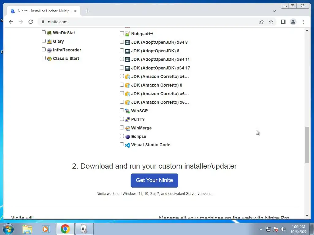314x235 pixels.
Task: Click the PuTTY icon
Action: (x=127, y=120)
